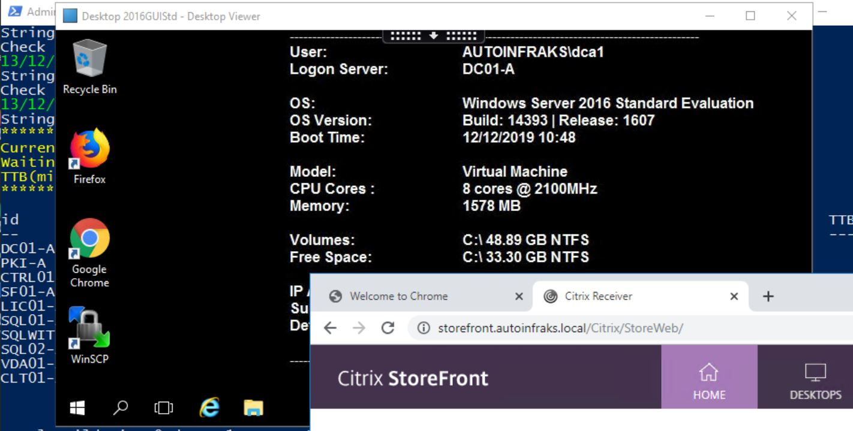The image size is (853, 431).
Task: Click the SQLWIT row in PowerShell window
Action: [x=28, y=335]
